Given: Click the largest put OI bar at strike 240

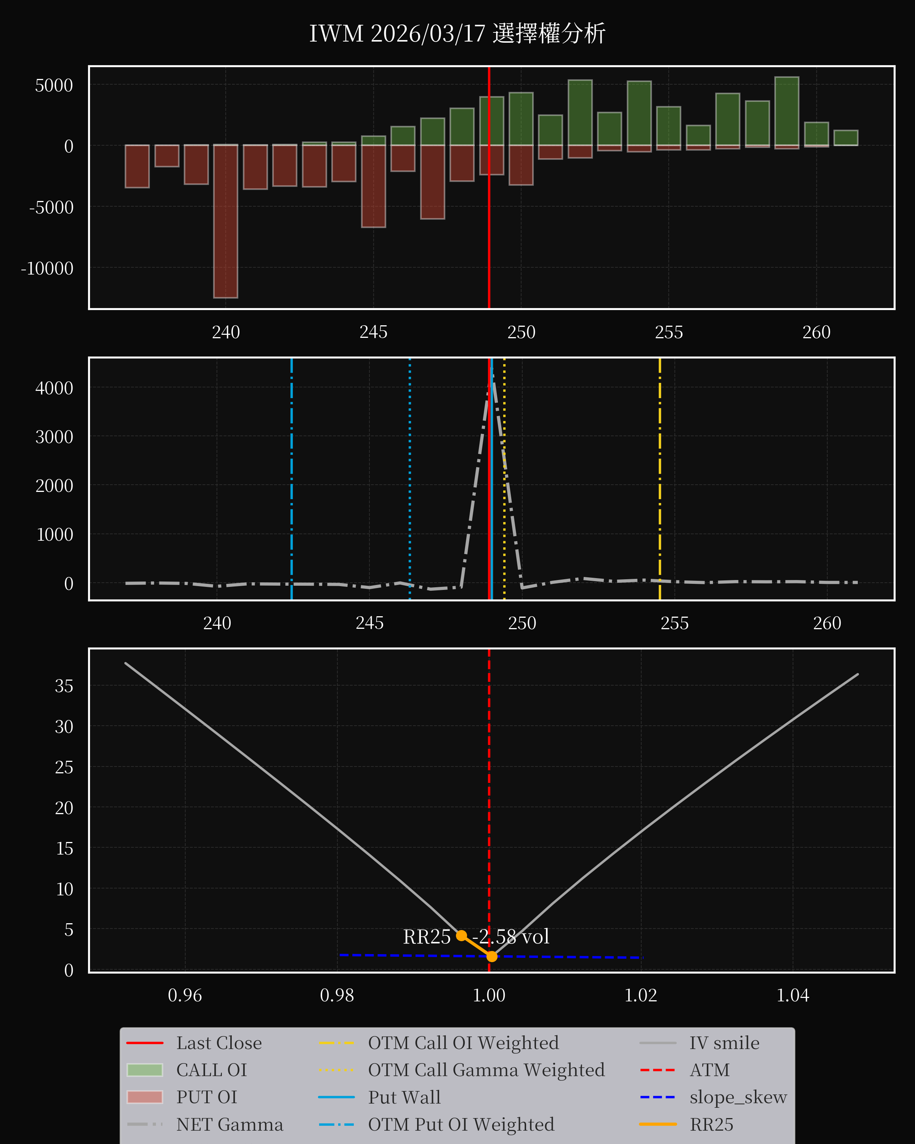Looking at the screenshot, I should click(x=225, y=221).
